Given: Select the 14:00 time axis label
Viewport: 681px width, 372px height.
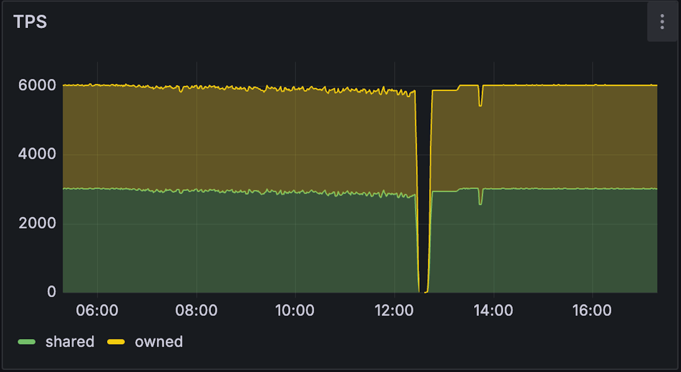Looking at the screenshot, I should coord(494,310).
